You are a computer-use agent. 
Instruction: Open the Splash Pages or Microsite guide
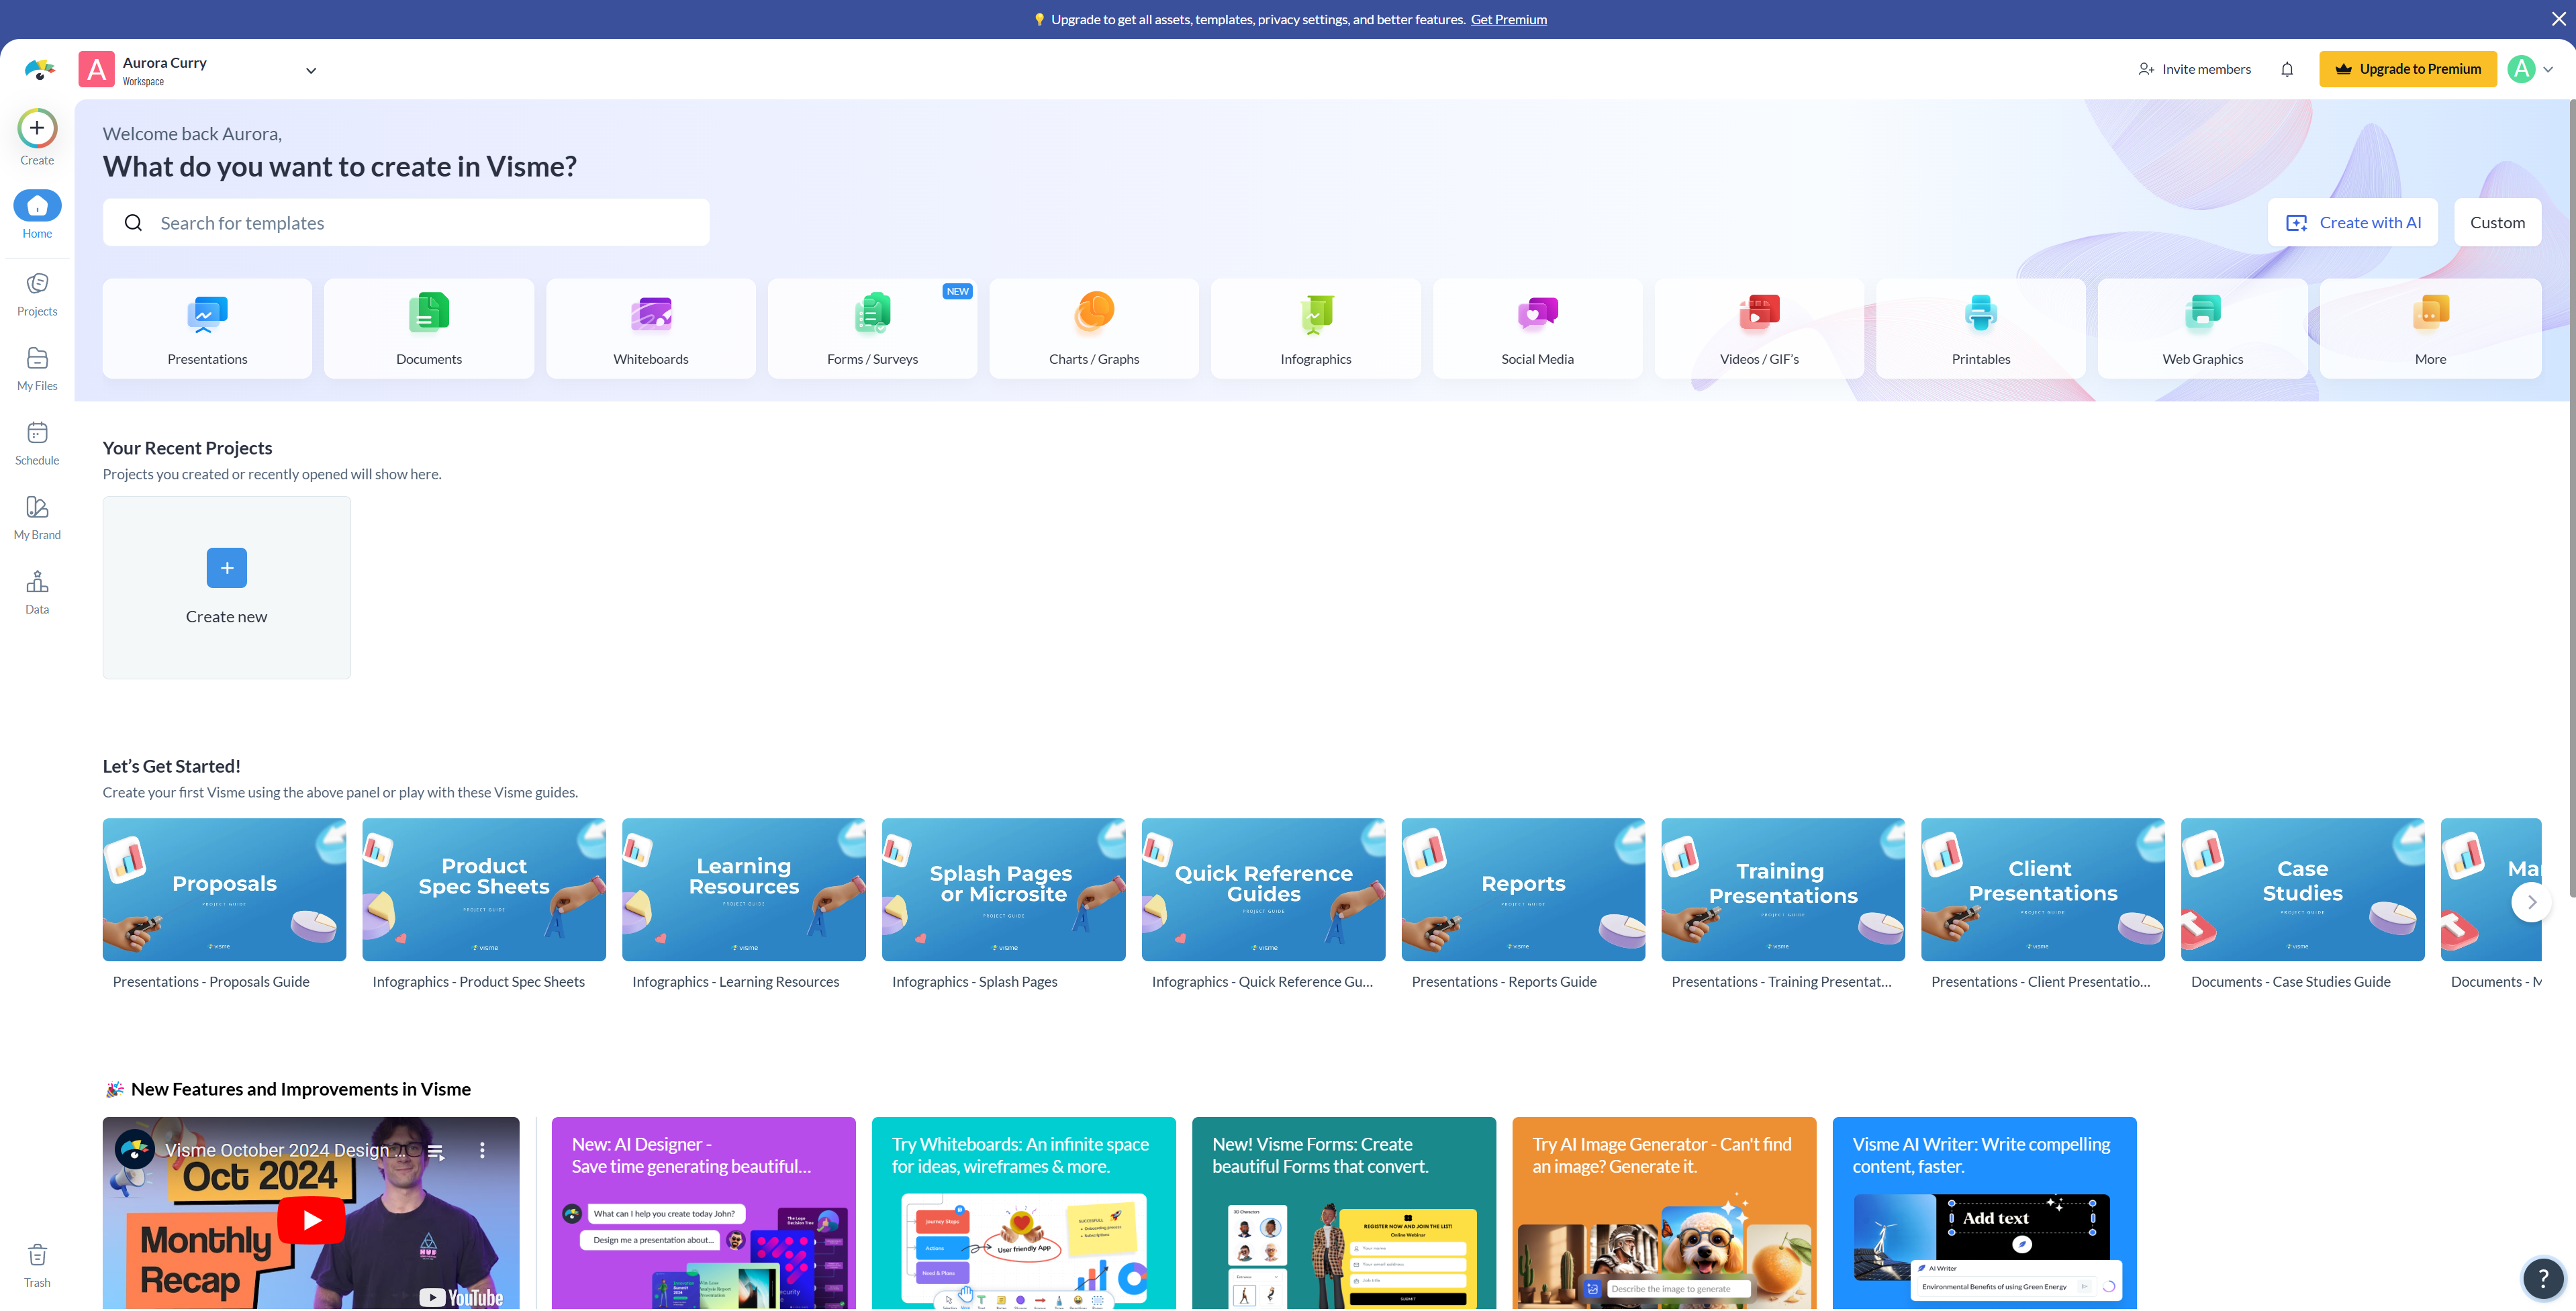1003,890
